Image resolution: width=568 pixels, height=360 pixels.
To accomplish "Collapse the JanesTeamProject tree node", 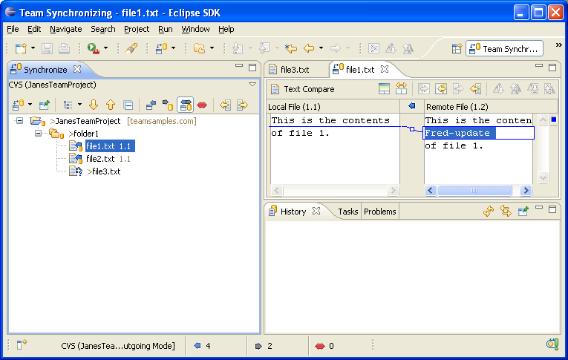I will 19,120.
